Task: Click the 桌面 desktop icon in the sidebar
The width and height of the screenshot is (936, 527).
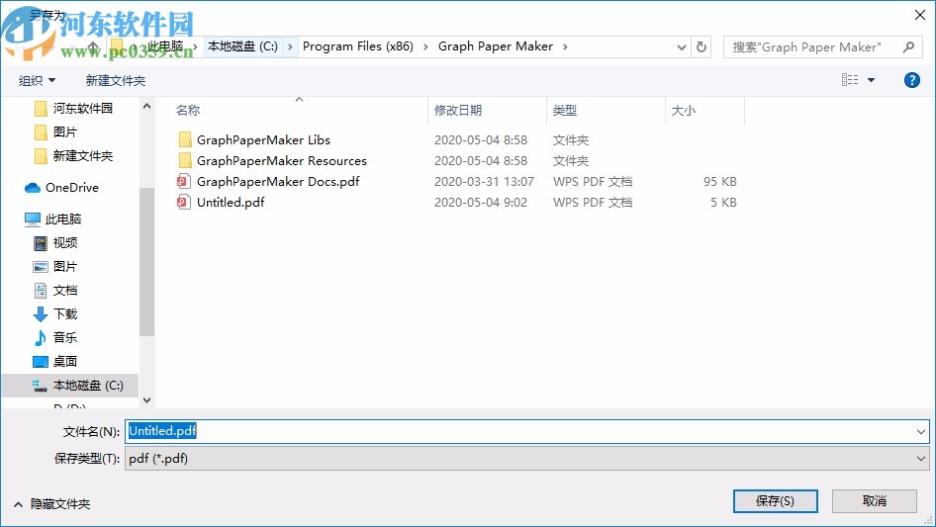Action: [40, 362]
